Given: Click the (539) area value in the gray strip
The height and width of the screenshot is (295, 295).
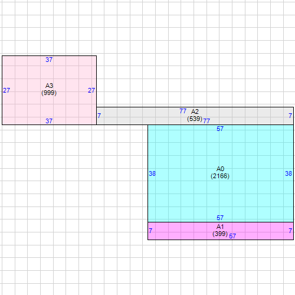Looking at the screenshot, I should pyautogui.click(x=195, y=119).
